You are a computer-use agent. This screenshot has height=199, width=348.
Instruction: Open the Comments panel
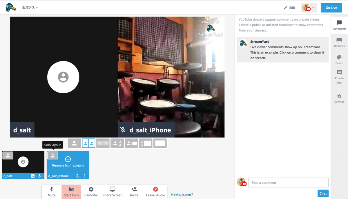click(339, 25)
